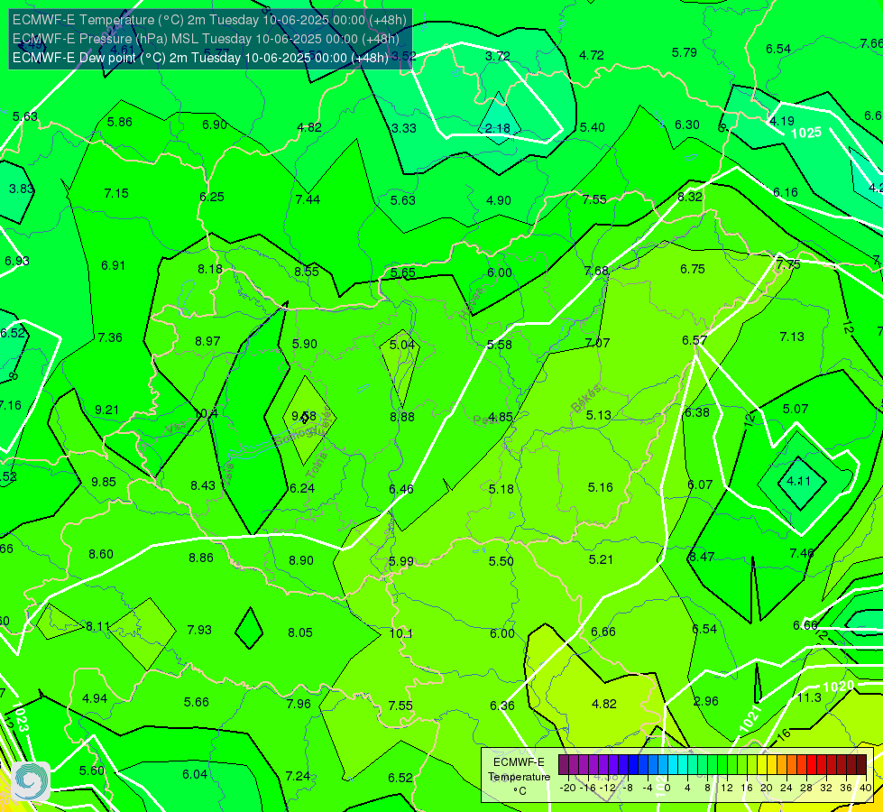The image size is (883, 812).
Task: Click the 8.86 dew point value
Action: click(201, 558)
